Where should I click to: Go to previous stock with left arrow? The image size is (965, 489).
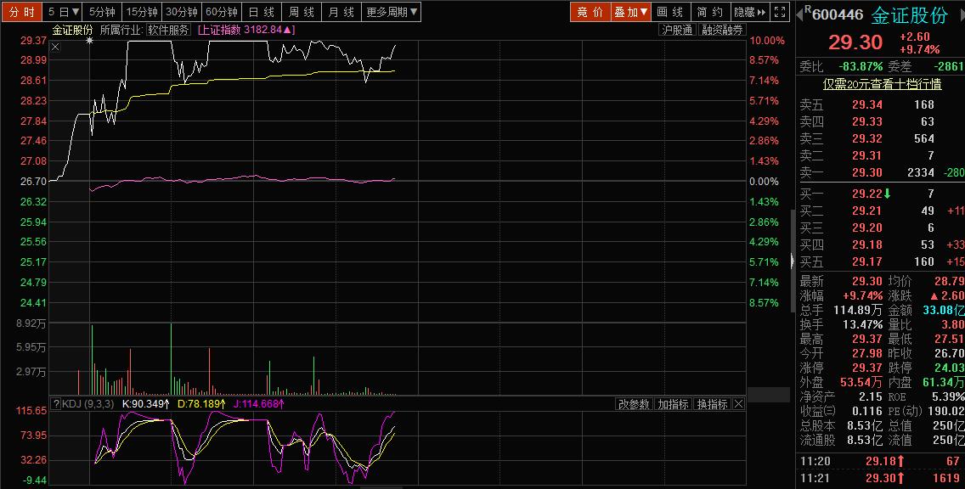pyautogui.click(x=799, y=14)
